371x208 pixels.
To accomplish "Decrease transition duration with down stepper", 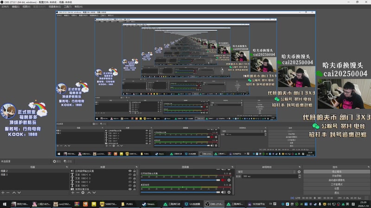I will tap(300, 177).
